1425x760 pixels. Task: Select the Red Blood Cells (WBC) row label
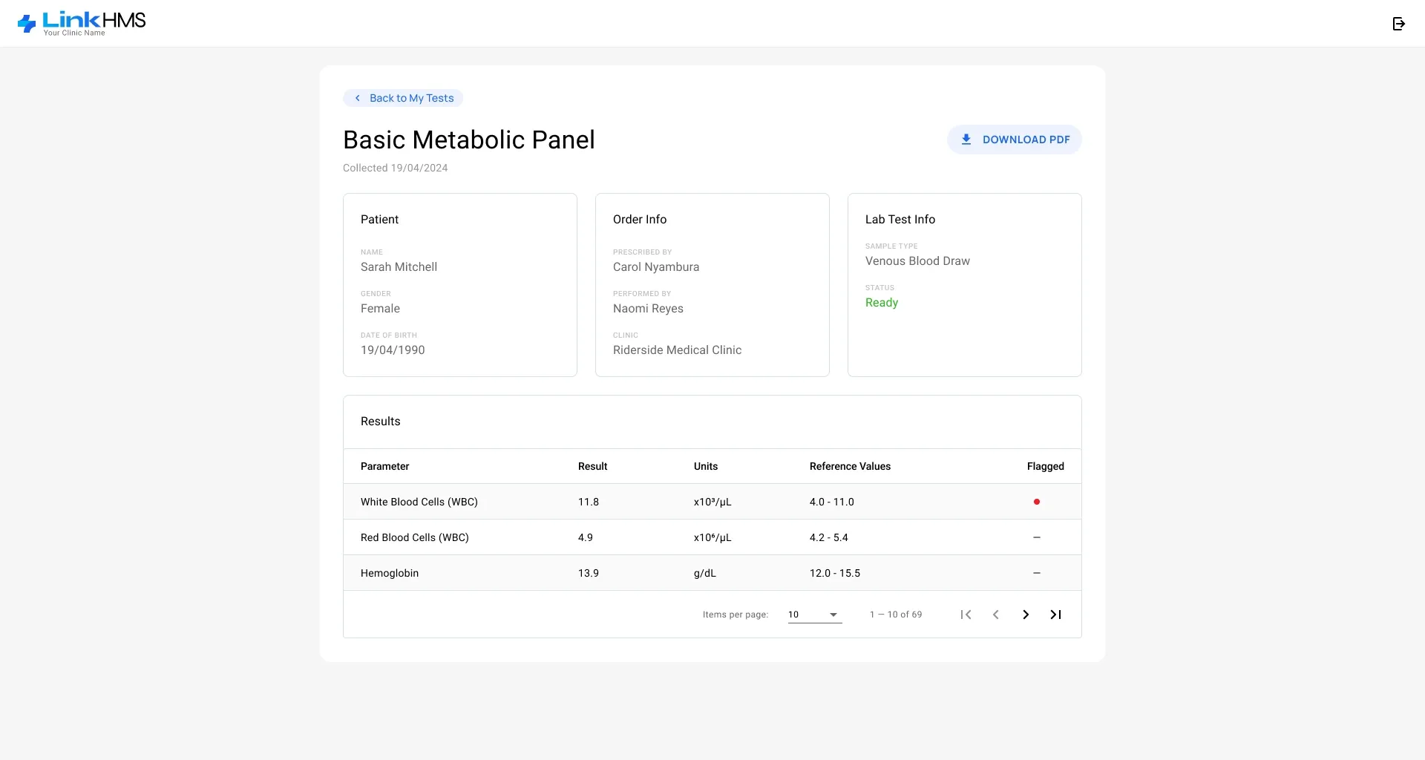pos(415,537)
